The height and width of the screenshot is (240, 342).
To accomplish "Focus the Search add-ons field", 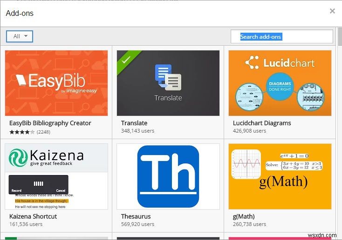I will pos(282,37).
